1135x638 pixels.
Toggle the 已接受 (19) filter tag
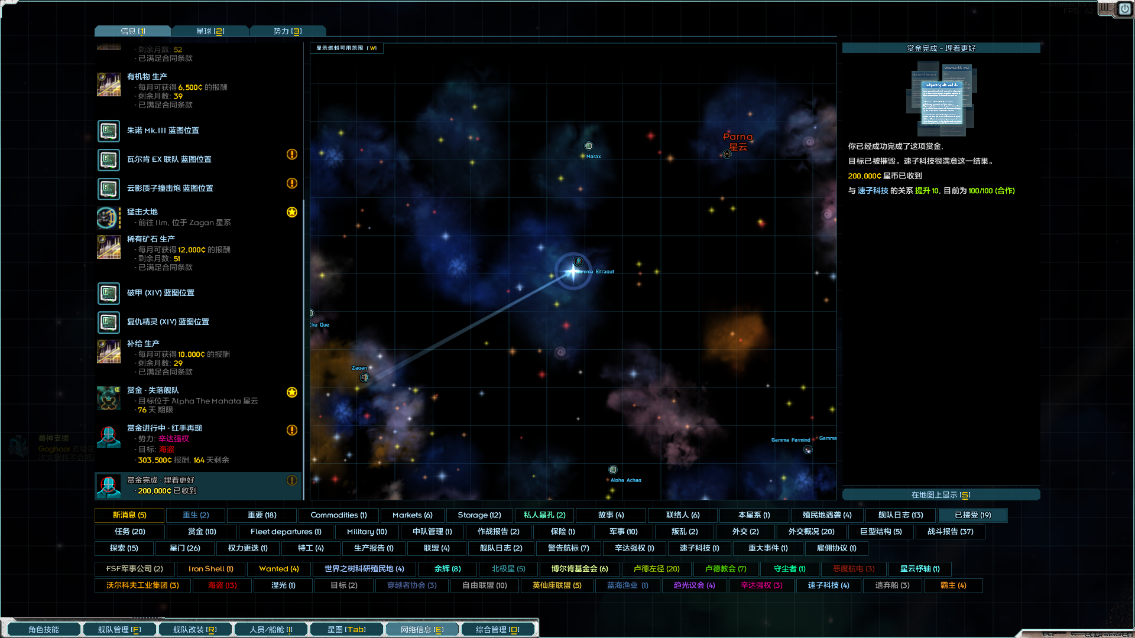coord(972,515)
